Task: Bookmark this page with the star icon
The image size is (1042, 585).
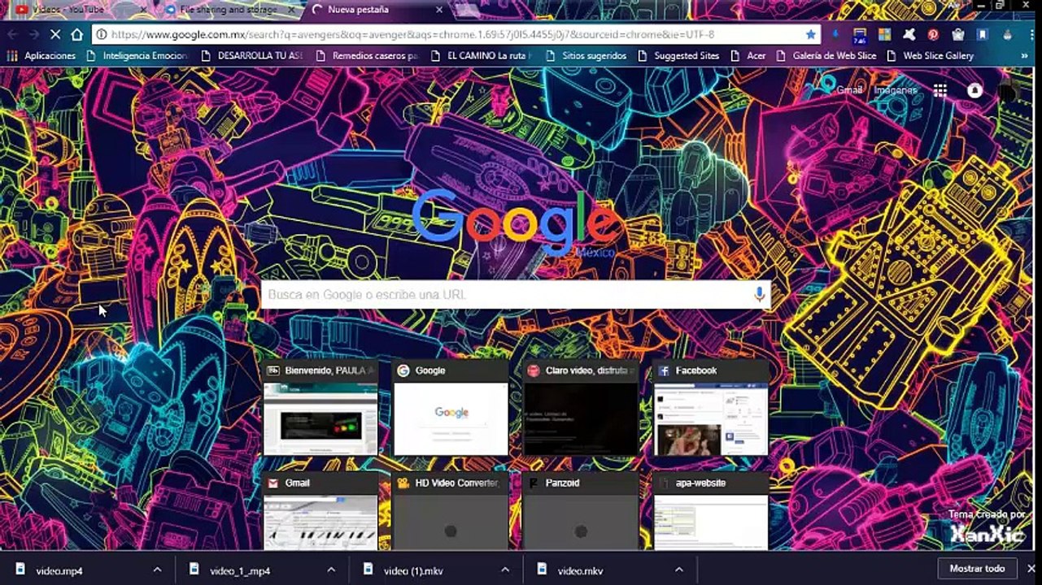Action: pos(810,34)
